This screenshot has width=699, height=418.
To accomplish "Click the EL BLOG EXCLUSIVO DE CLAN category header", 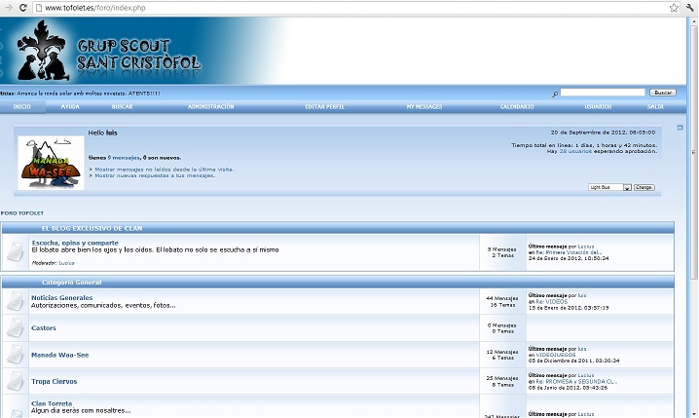I will click(x=92, y=228).
